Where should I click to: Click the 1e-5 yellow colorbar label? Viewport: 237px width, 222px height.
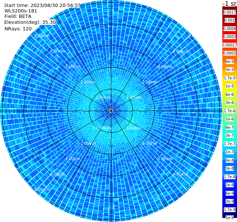[x=230, y=86]
